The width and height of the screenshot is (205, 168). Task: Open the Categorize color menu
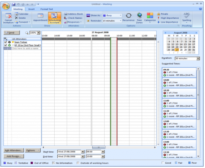click(150, 18)
